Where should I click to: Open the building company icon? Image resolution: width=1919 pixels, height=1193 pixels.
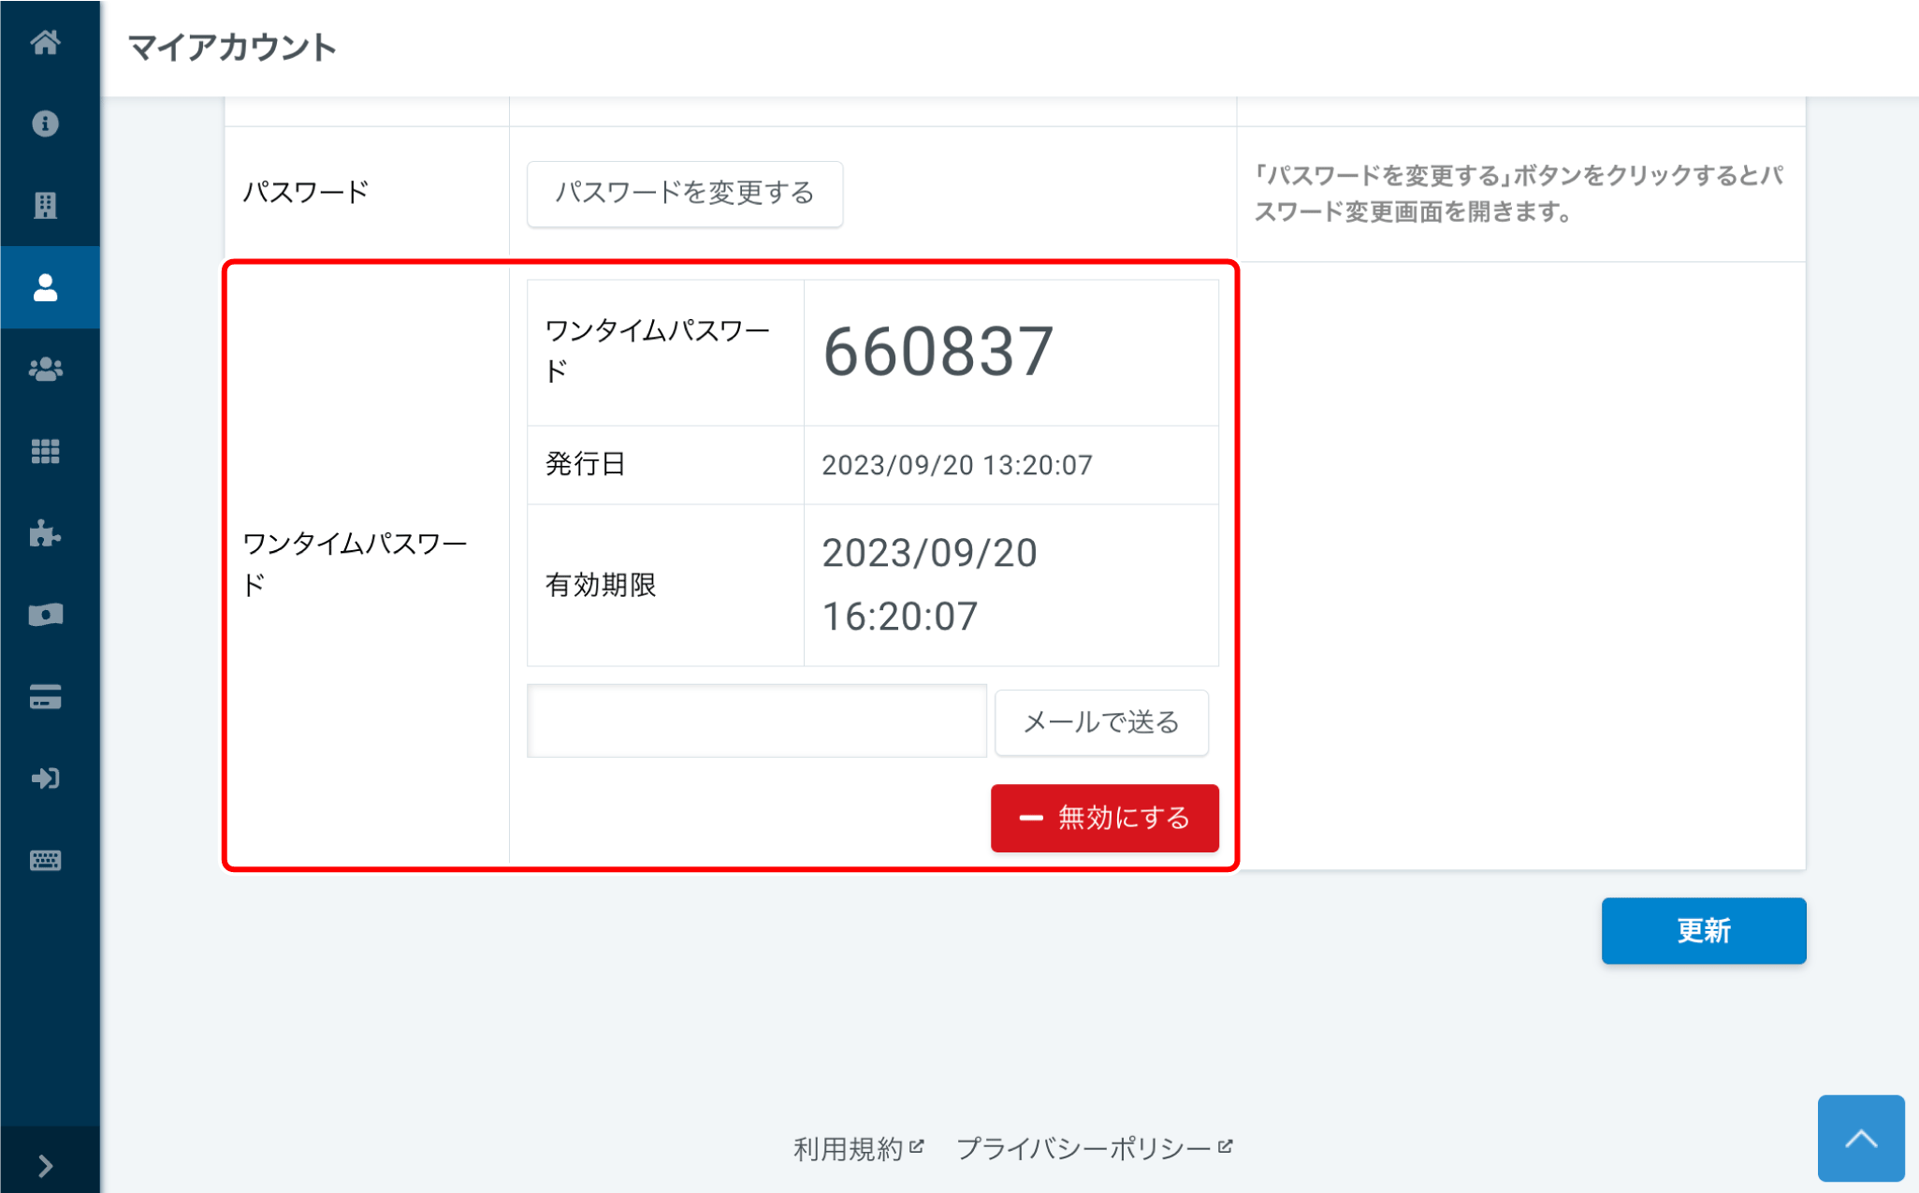coord(45,205)
